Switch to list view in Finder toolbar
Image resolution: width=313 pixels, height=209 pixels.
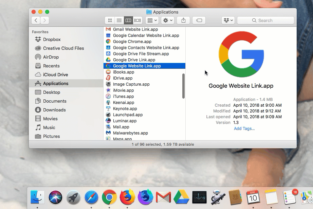pyautogui.click(x=119, y=20)
